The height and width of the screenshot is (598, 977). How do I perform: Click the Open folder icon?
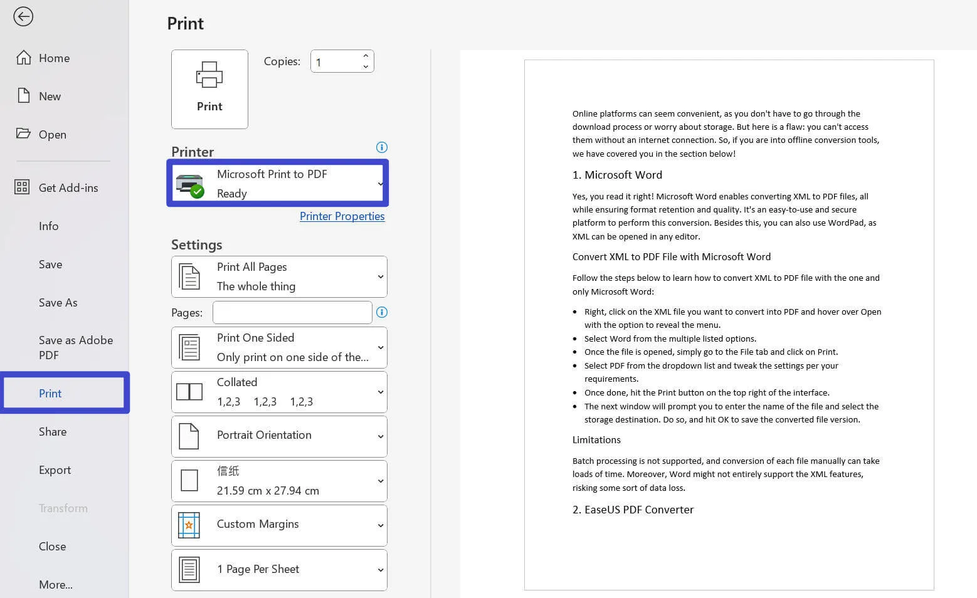[x=23, y=134]
